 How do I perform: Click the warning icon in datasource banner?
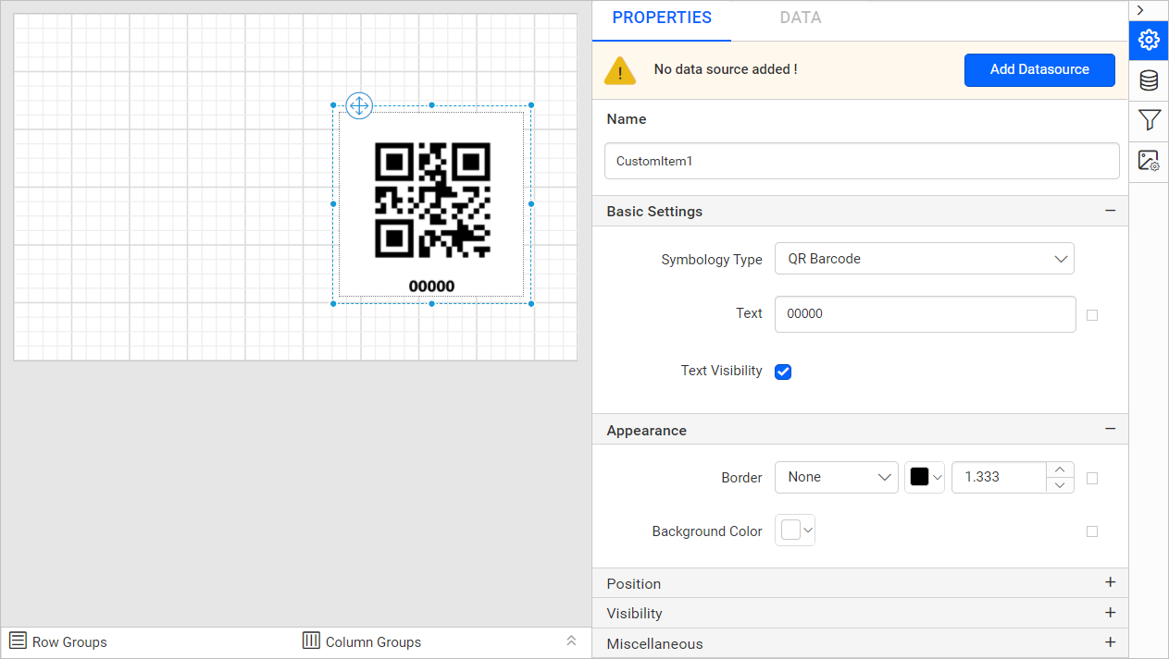click(620, 70)
